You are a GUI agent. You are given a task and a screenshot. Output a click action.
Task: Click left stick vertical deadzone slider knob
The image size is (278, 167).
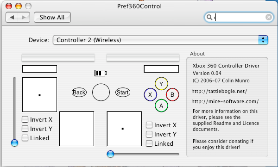[x=14, y=143]
